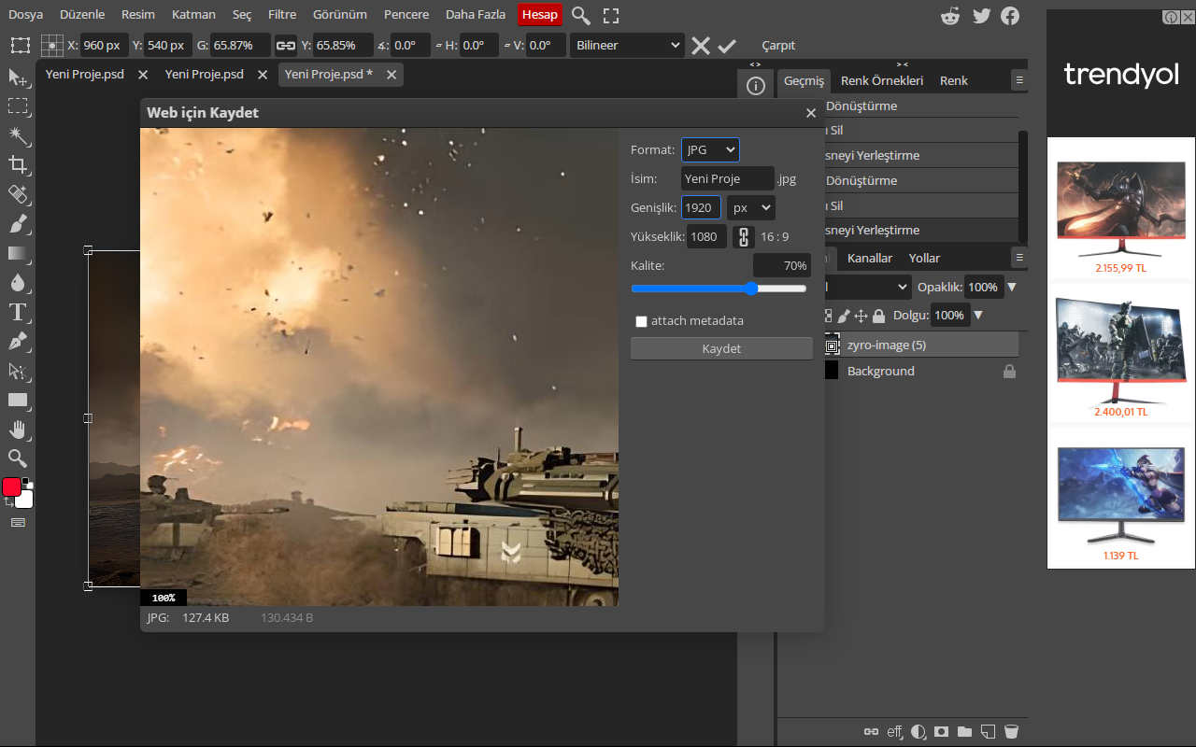Click the Kaydet button
Viewport: 1196px width, 747px height.
721,348
